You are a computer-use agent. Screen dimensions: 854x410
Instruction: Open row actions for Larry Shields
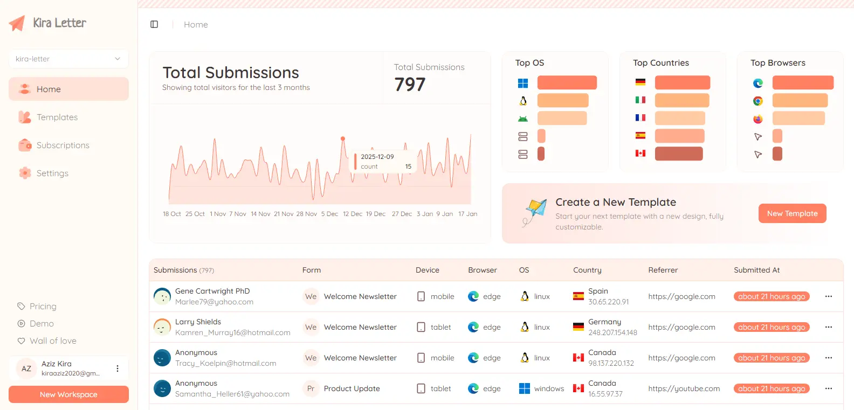(828, 327)
